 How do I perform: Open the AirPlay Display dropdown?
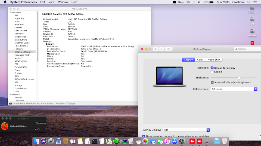click(x=186, y=130)
